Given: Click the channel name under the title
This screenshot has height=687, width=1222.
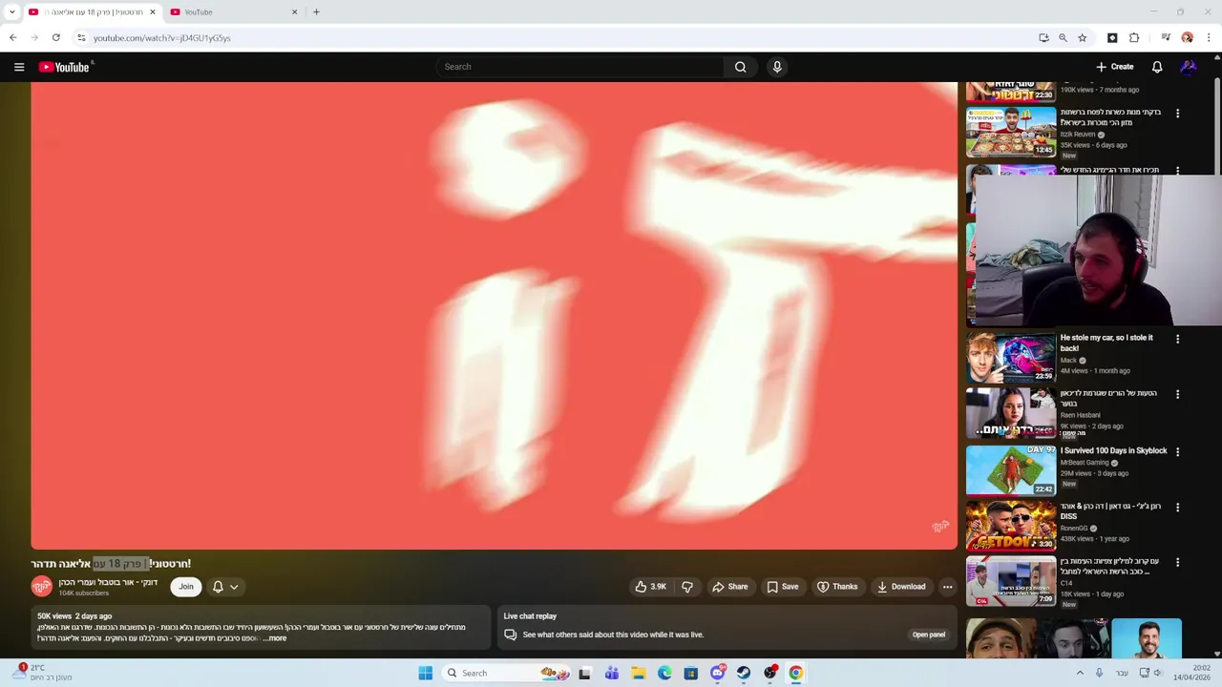Looking at the screenshot, I should click(x=108, y=582).
